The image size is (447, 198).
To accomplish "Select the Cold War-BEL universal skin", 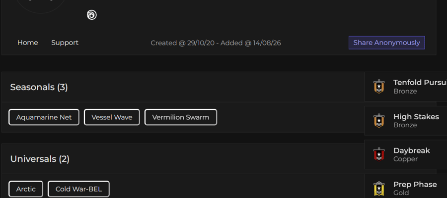I will point(78,189).
